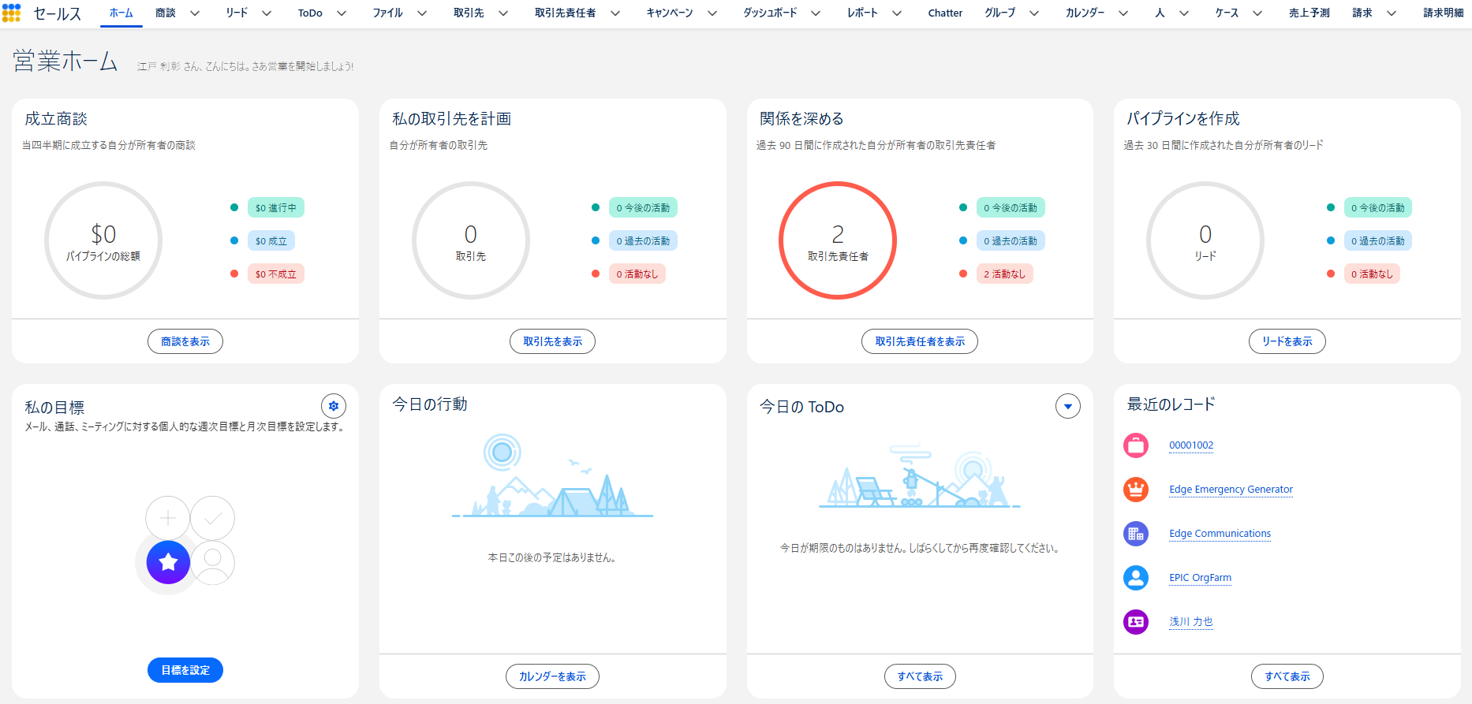Expand the カレンダー tab dropdown chevron
The image size is (1472, 704).
coord(1123,13)
